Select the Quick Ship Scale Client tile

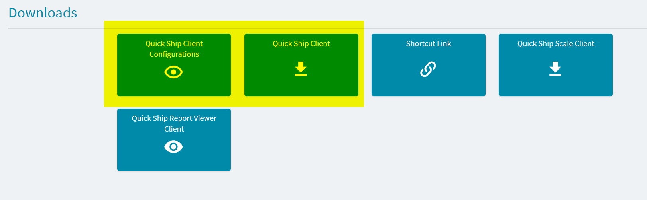[556, 65]
